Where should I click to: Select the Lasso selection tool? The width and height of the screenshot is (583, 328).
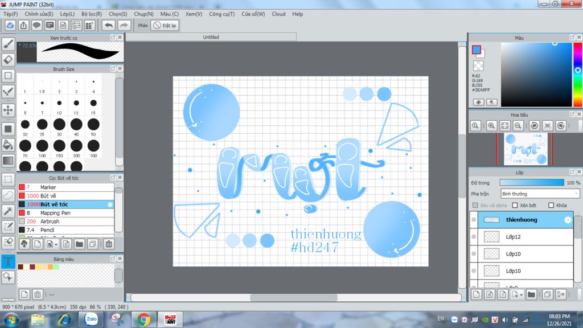(8, 195)
